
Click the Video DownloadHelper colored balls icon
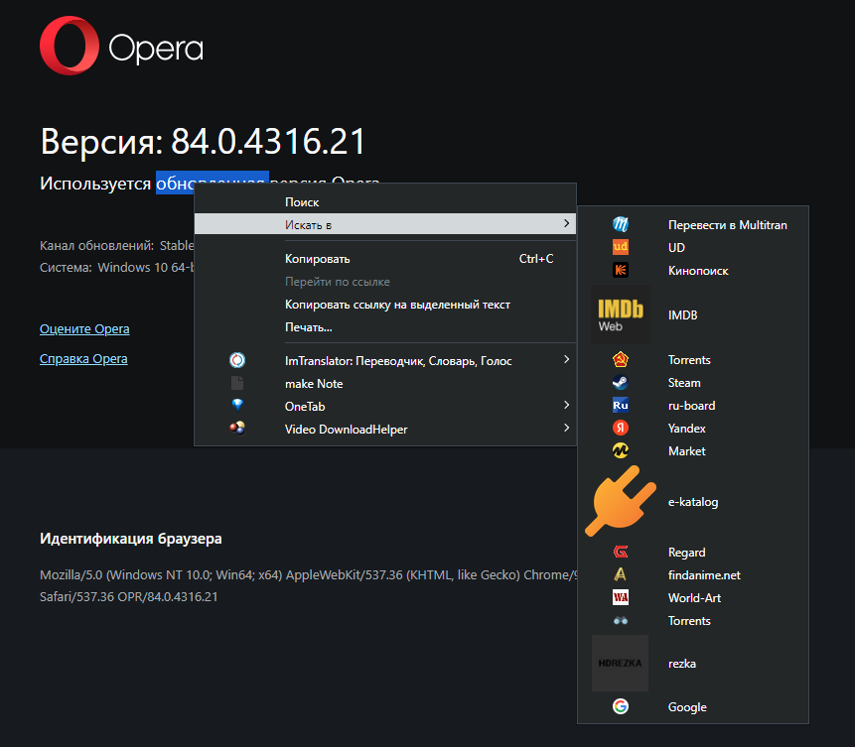[x=237, y=429]
